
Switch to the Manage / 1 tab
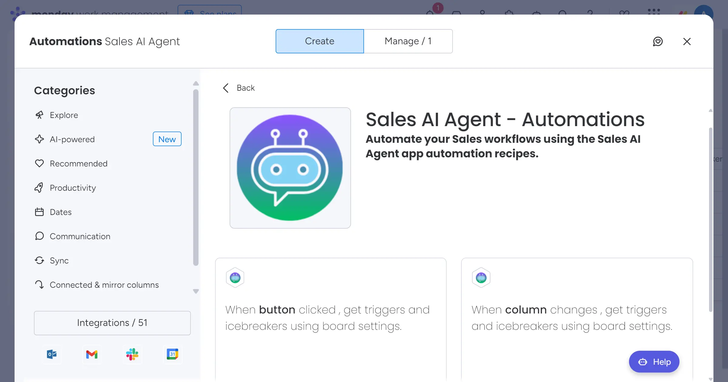(x=408, y=41)
